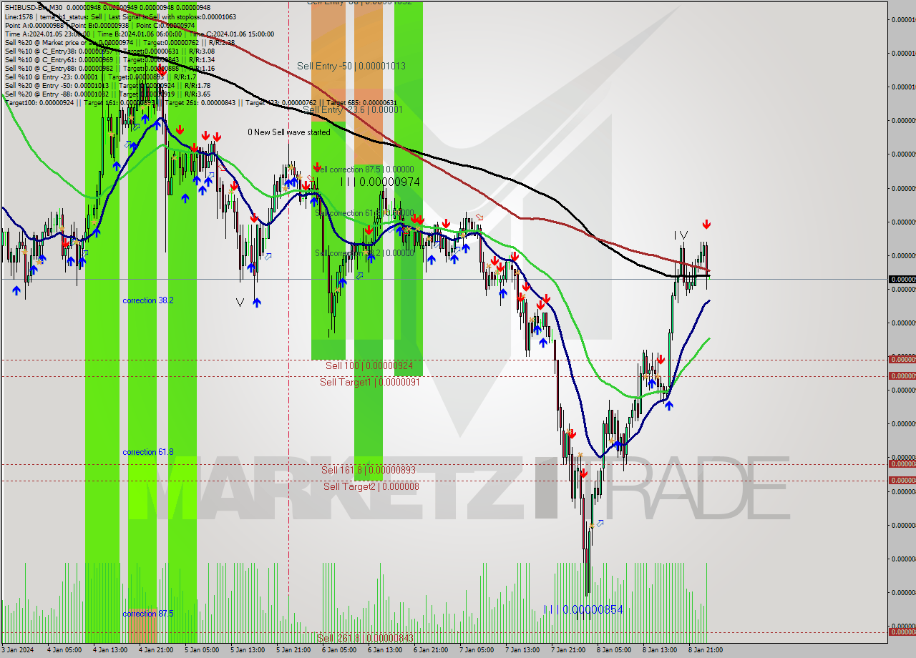Click the '8 Jan 13:00' time axis label
This screenshot has height=658, width=916.
[659, 650]
